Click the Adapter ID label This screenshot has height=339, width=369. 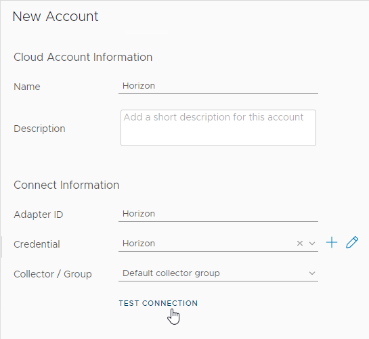39,214
